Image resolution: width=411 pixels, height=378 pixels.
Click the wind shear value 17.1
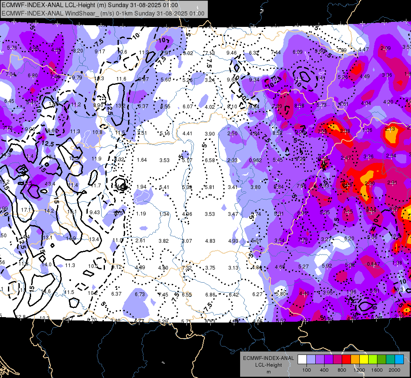point(26,210)
